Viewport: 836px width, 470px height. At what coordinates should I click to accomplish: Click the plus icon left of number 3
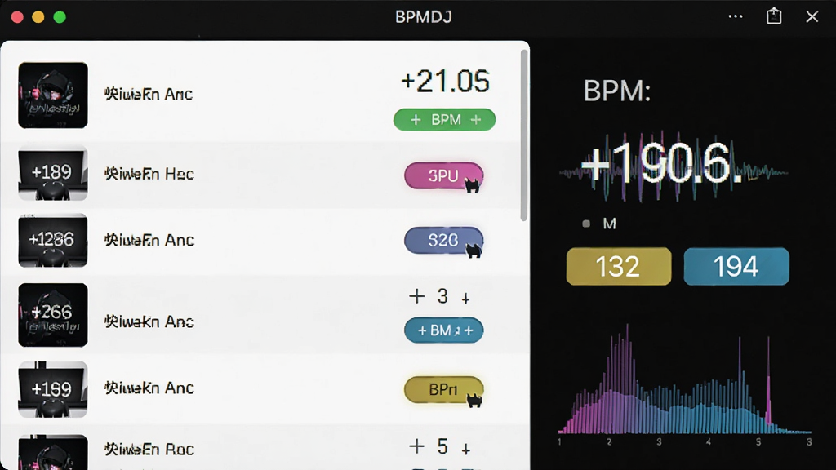pos(417,295)
